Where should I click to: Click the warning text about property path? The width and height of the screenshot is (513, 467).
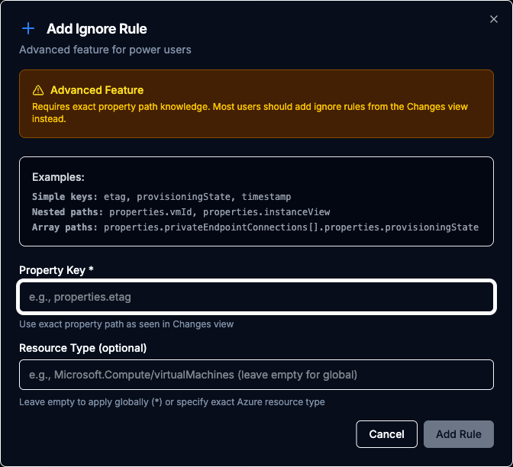pos(250,112)
